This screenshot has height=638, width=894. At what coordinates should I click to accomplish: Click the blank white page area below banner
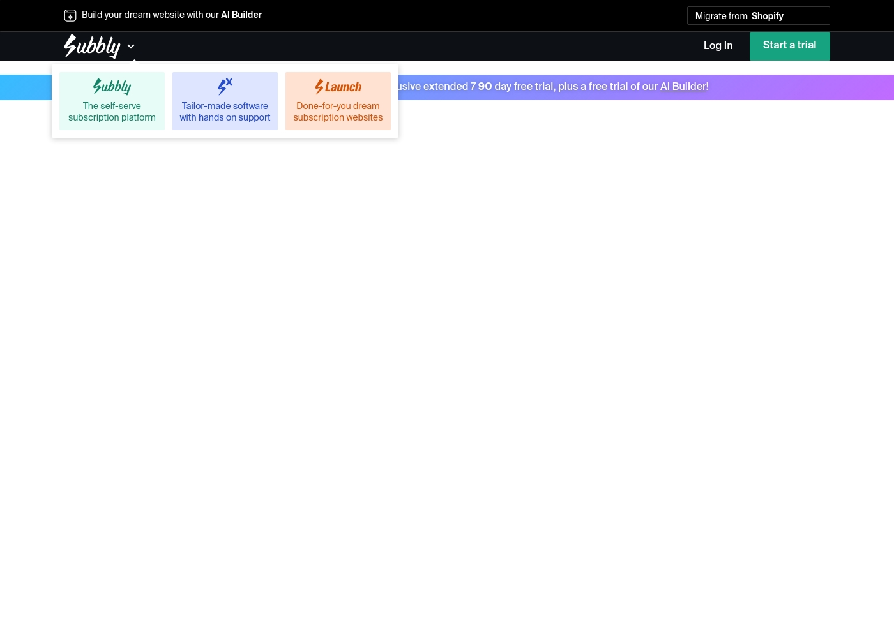(447, 370)
